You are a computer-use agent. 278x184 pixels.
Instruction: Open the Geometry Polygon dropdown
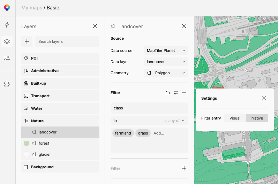(166, 73)
